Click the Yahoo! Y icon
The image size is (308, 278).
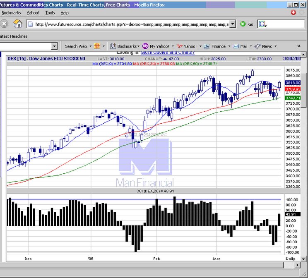(x=180, y=46)
